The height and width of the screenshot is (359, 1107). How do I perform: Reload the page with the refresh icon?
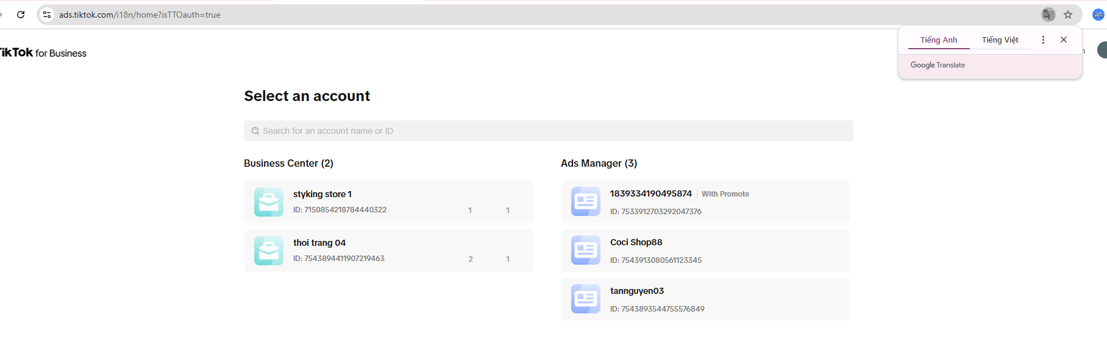click(21, 15)
